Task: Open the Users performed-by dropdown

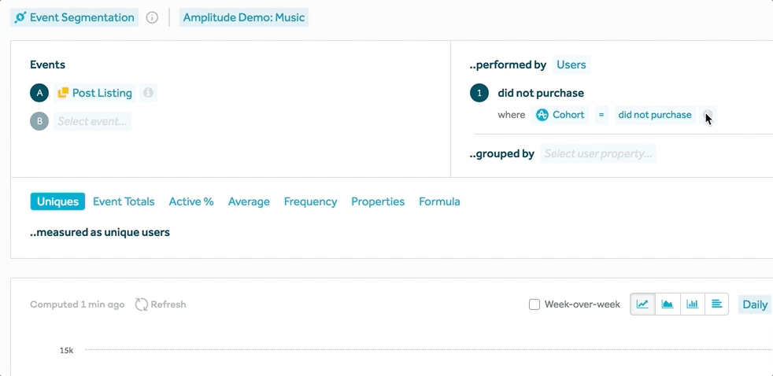Action: pos(571,65)
